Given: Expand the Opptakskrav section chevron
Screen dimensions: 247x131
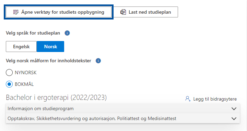Looking at the screenshot, I should 234,118.
